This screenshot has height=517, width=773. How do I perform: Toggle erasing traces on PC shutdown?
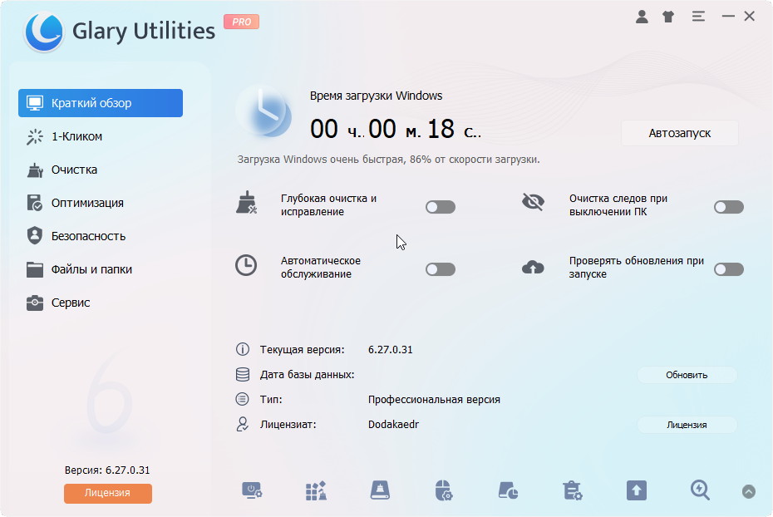pyautogui.click(x=729, y=207)
